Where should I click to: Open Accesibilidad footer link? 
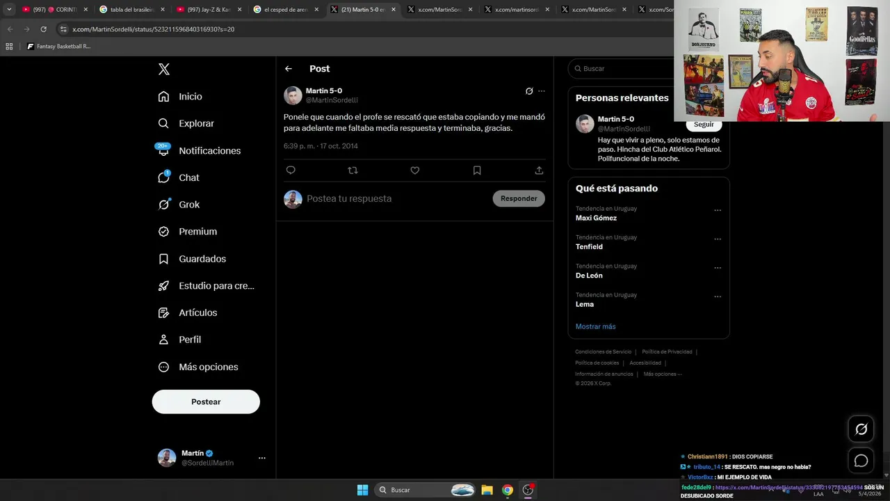pyautogui.click(x=645, y=363)
